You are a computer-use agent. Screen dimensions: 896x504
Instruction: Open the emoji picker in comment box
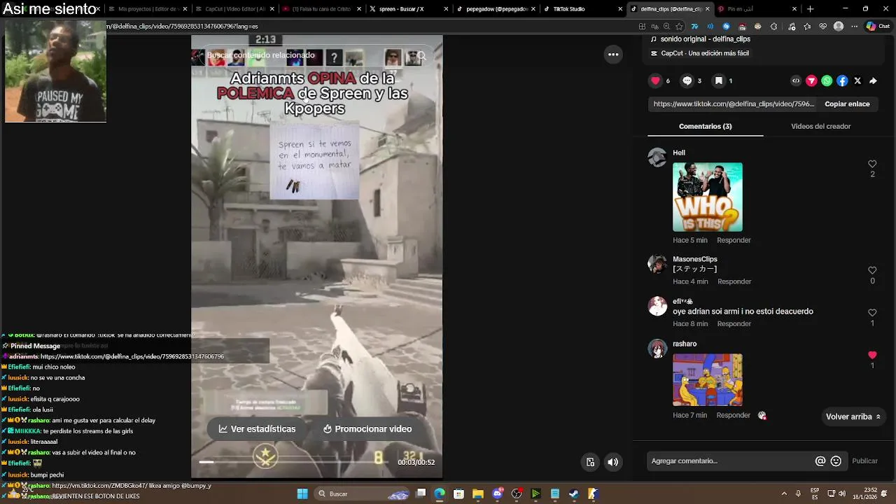pyautogui.click(x=836, y=461)
